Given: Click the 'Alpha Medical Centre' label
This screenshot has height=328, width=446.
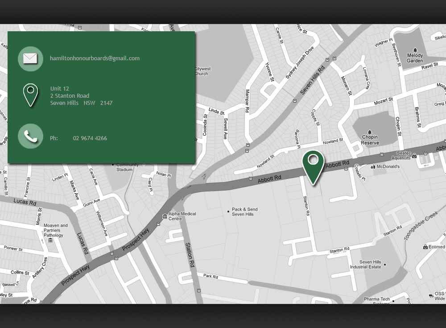Looking at the screenshot, I should pyautogui.click(x=182, y=216).
